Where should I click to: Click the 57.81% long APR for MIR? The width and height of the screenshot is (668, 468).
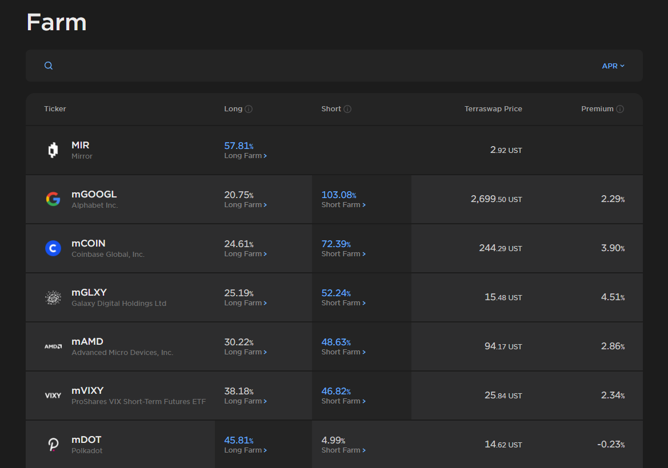point(239,146)
